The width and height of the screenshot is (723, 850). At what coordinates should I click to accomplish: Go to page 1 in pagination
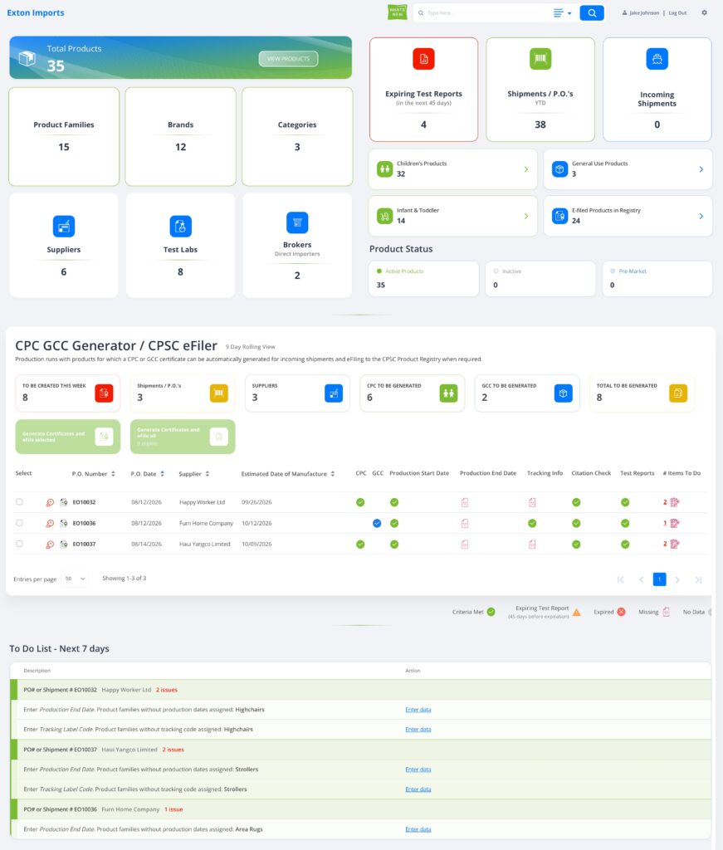[660, 579]
